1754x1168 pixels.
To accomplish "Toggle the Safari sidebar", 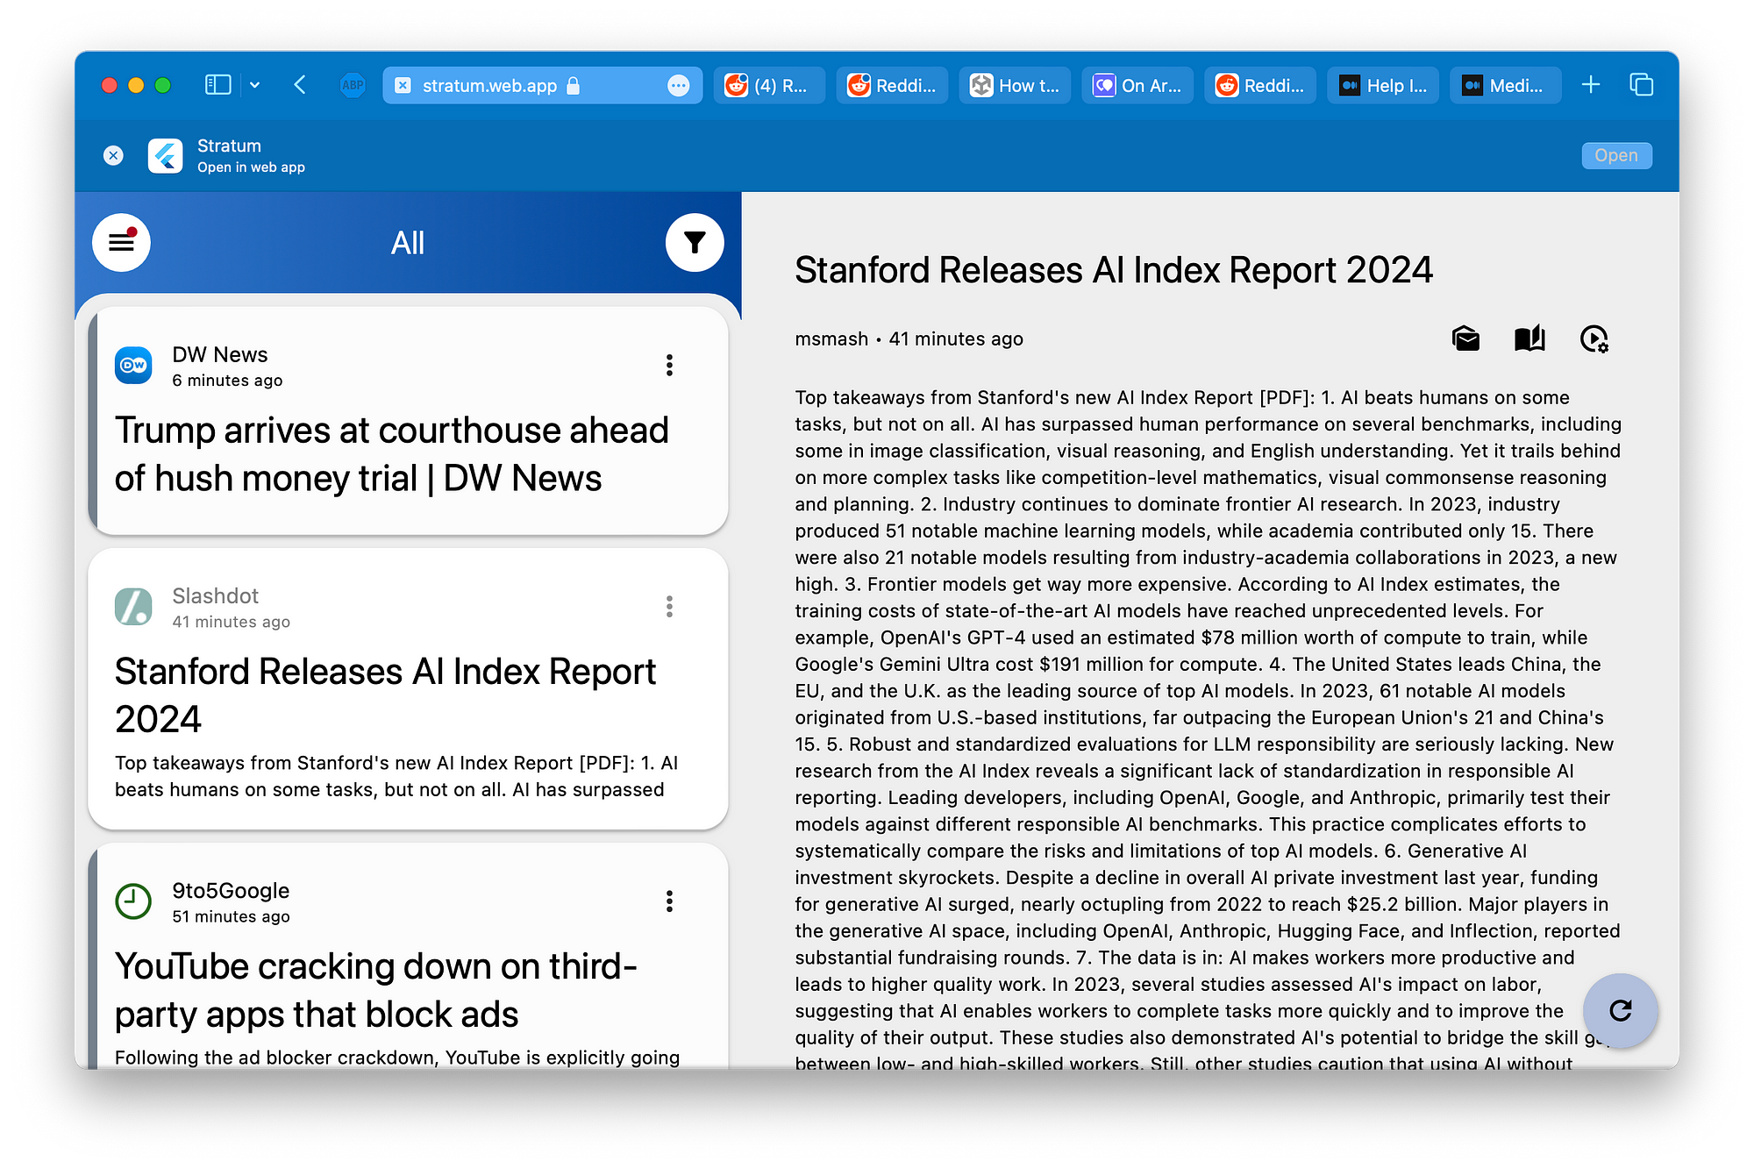I will point(217,85).
